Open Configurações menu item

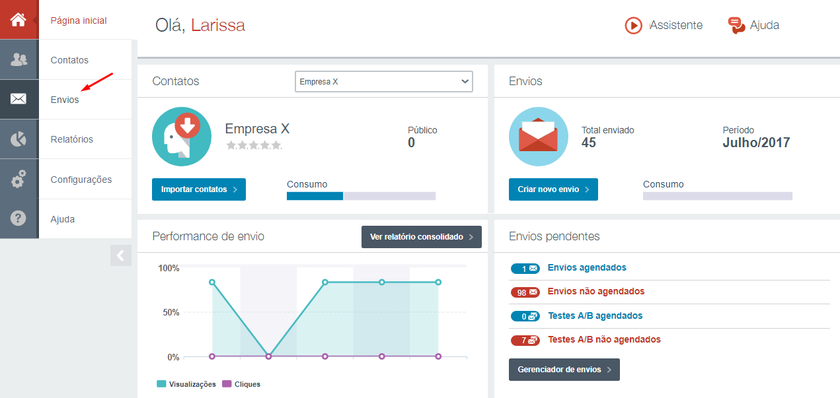pos(81,180)
